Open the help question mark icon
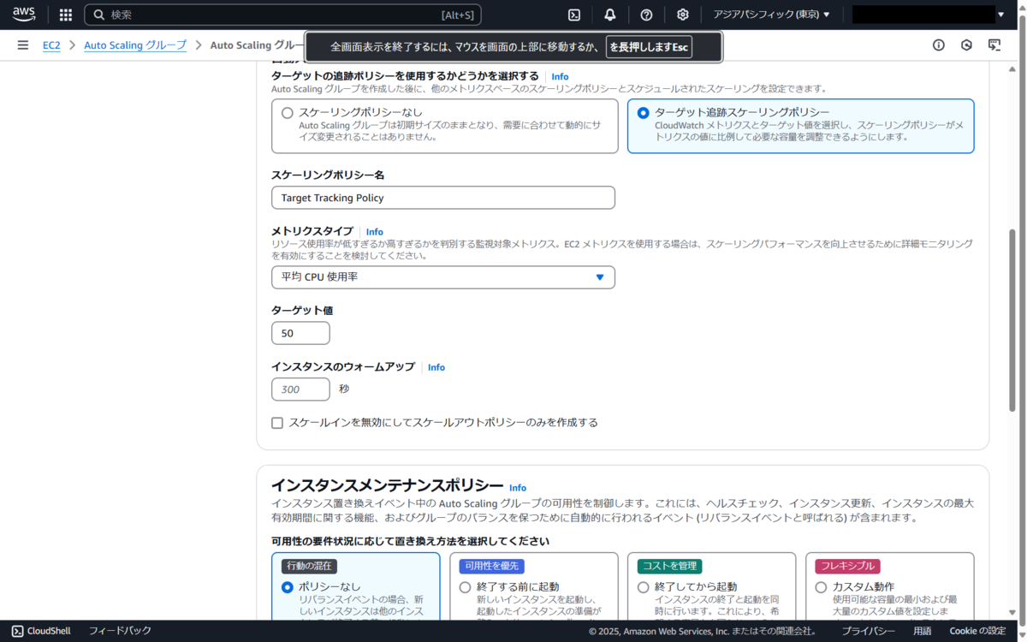The height and width of the screenshot is (642, 1027). (646, 15)
